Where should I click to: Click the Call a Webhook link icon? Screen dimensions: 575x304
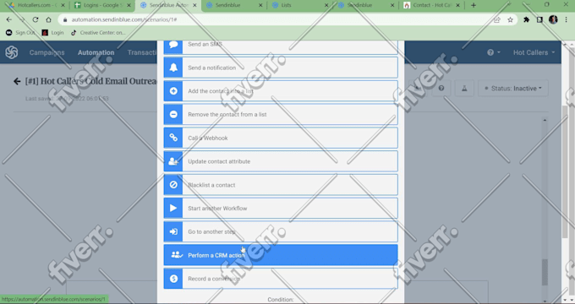(x=173, y=138)
